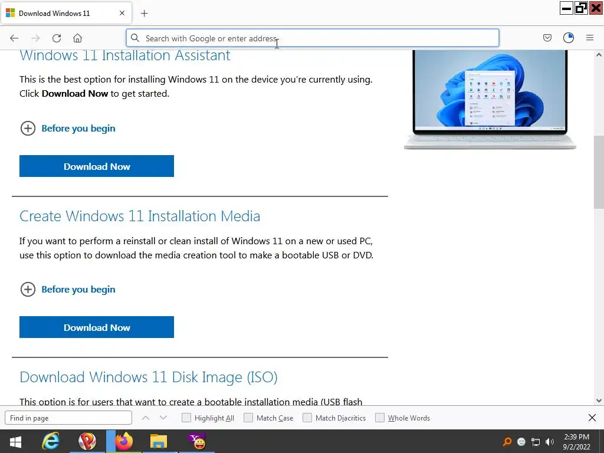604x453 pixels.
Task: Click the page scrollbar up arrow
Action: coord(599,55)
